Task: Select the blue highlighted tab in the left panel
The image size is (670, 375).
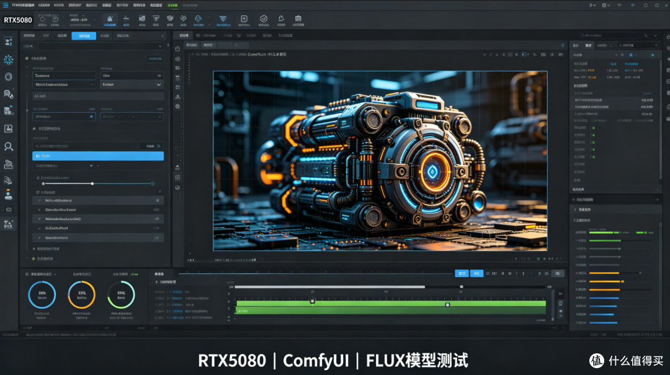Action: (84, 36)
